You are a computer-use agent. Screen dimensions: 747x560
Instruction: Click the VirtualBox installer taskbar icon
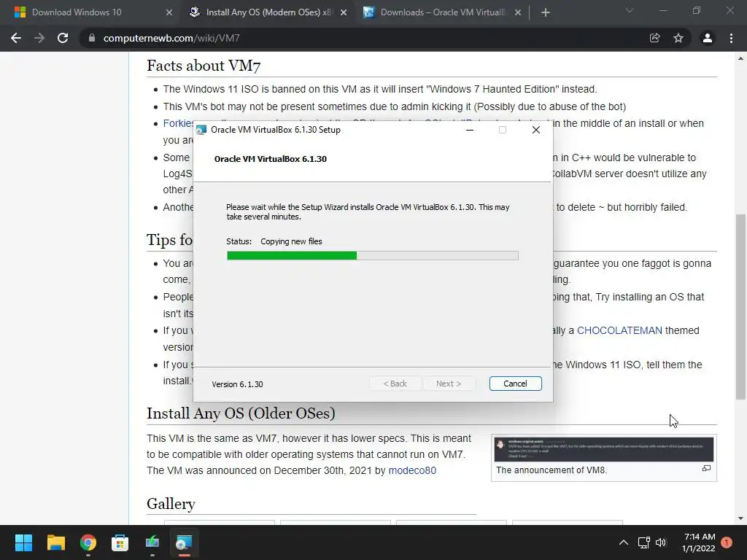pos(184,542)
